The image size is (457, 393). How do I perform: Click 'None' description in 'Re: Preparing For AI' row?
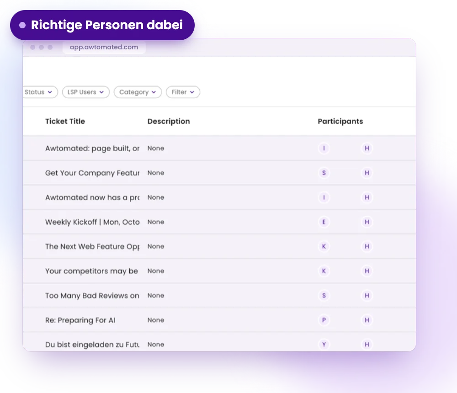pos(156,320)
